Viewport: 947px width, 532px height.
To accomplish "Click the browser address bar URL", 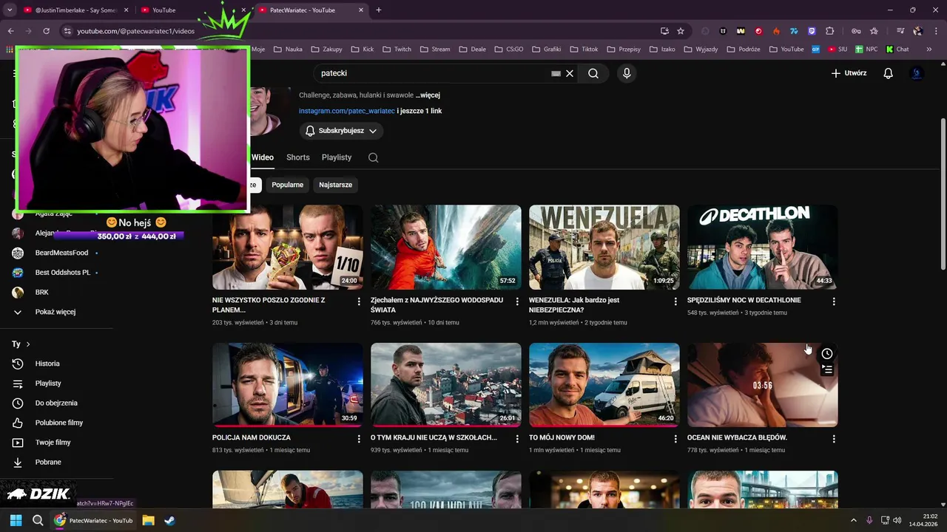I will tap(135, 31).
